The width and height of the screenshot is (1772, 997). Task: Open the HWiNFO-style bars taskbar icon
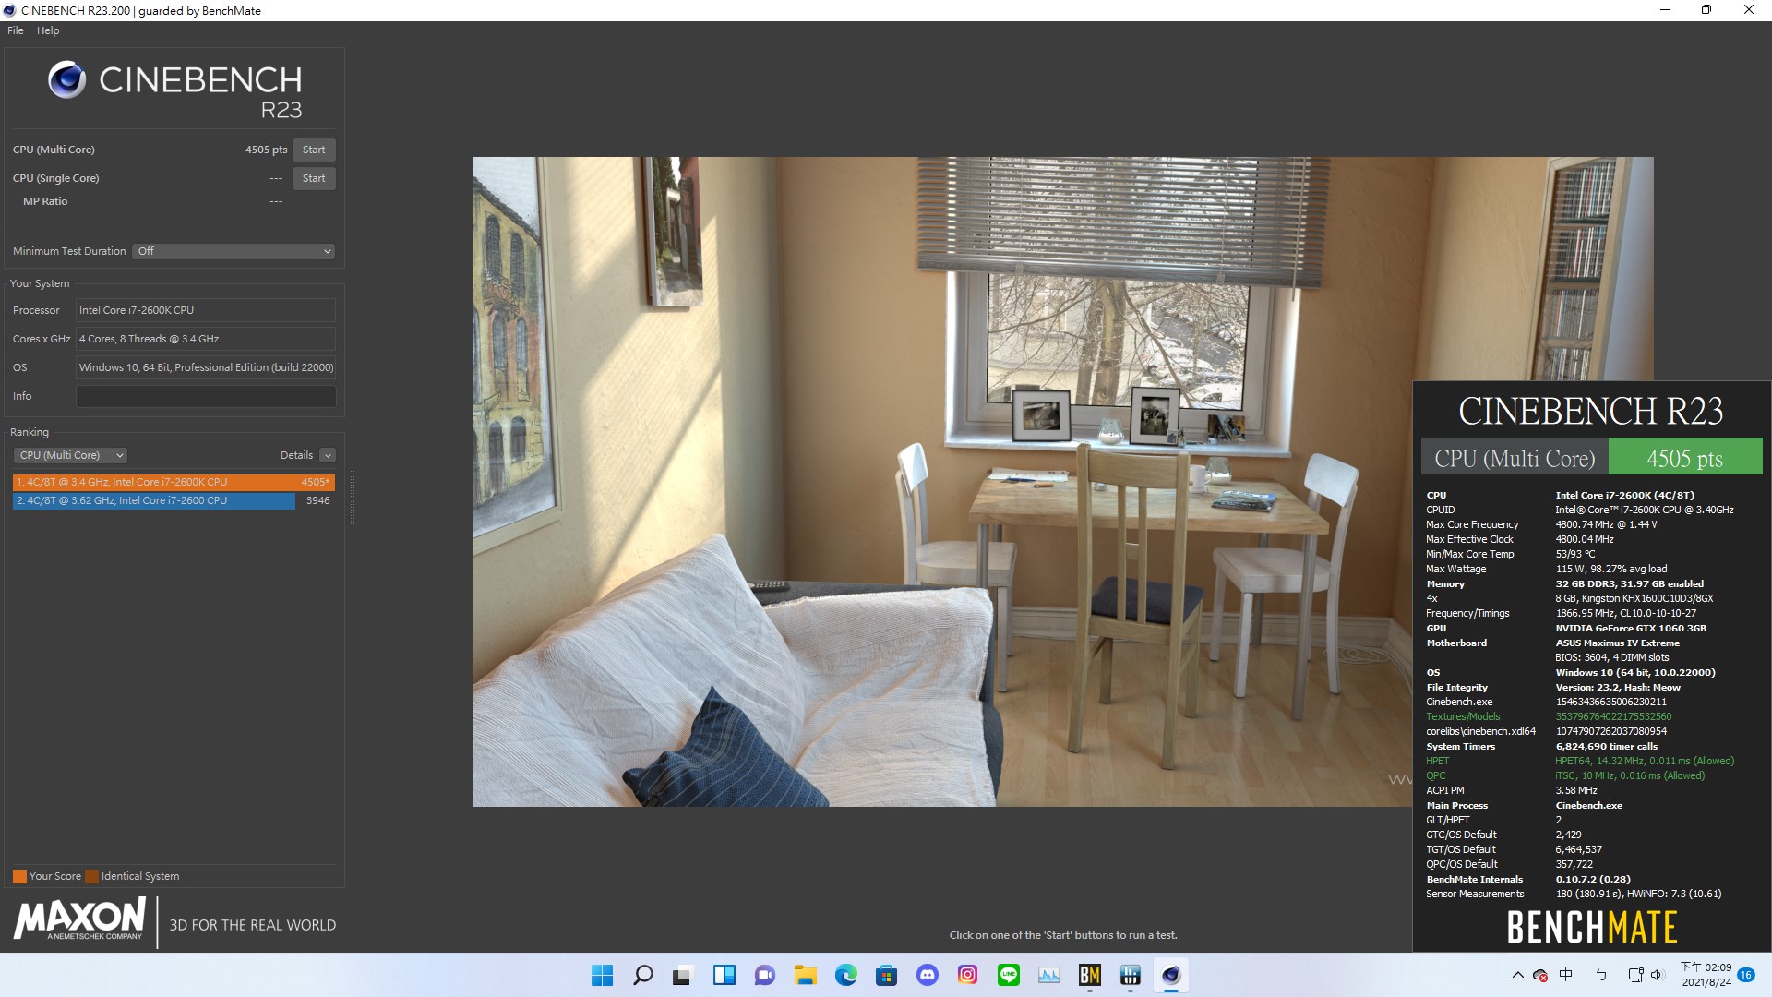click(x=1130, y=975)
